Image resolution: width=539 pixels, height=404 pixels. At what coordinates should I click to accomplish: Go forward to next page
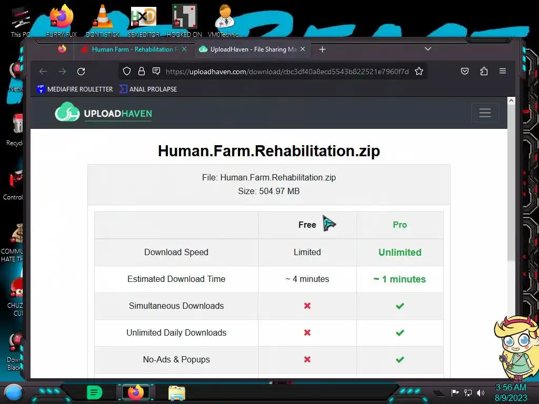[62, 72]
